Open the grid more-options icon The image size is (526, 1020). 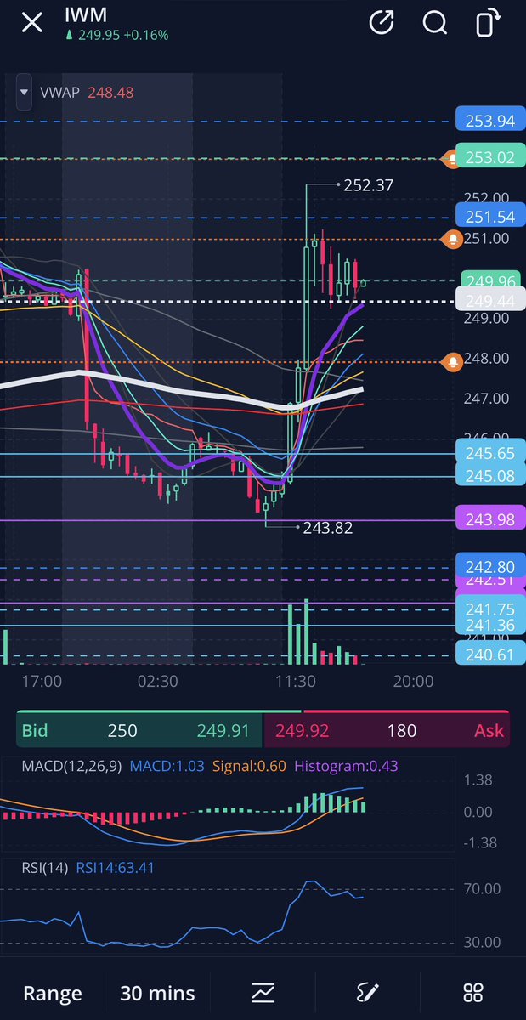pos(473,992)
